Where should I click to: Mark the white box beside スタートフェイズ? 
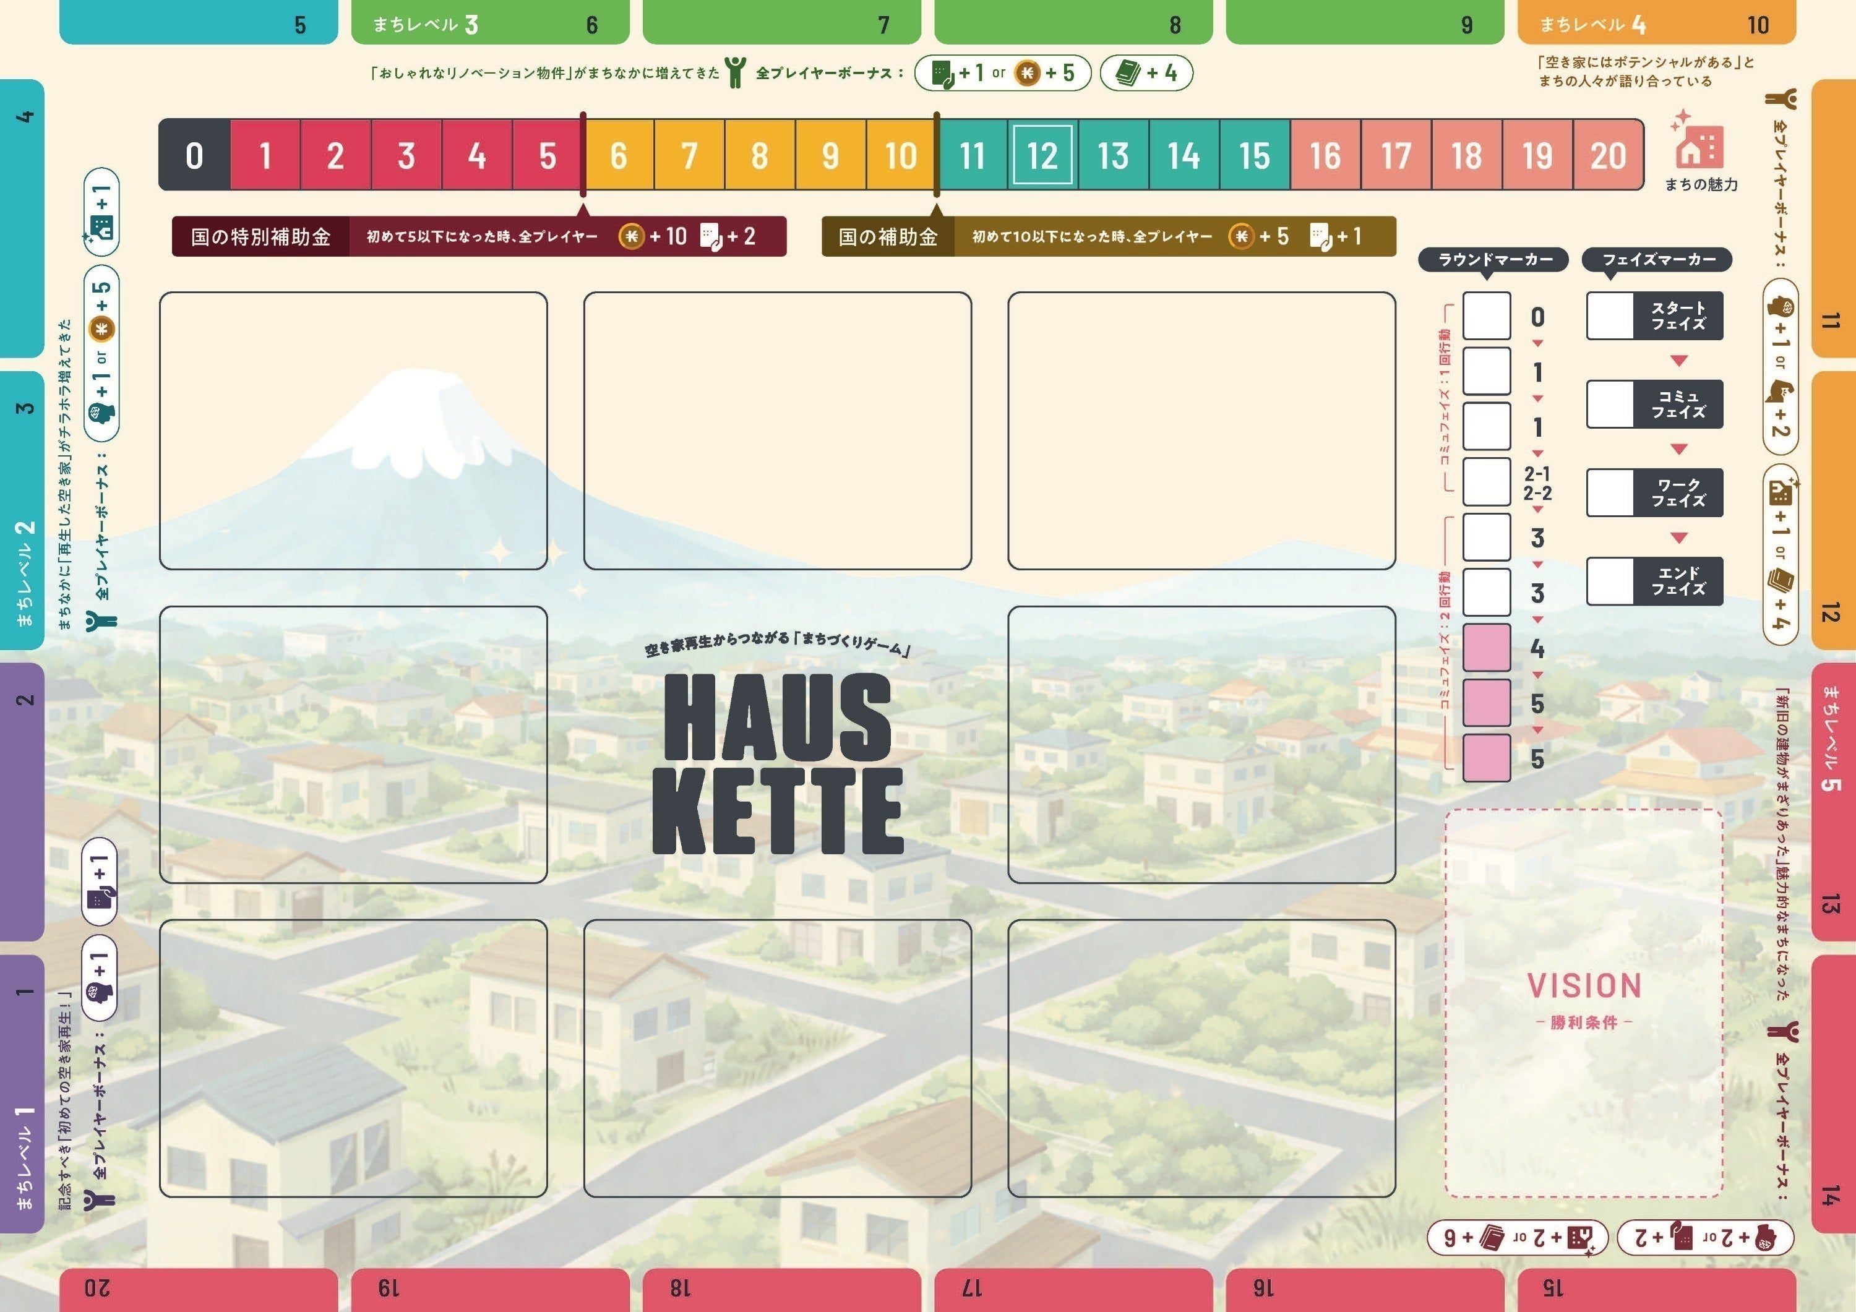coord(1609,316)
